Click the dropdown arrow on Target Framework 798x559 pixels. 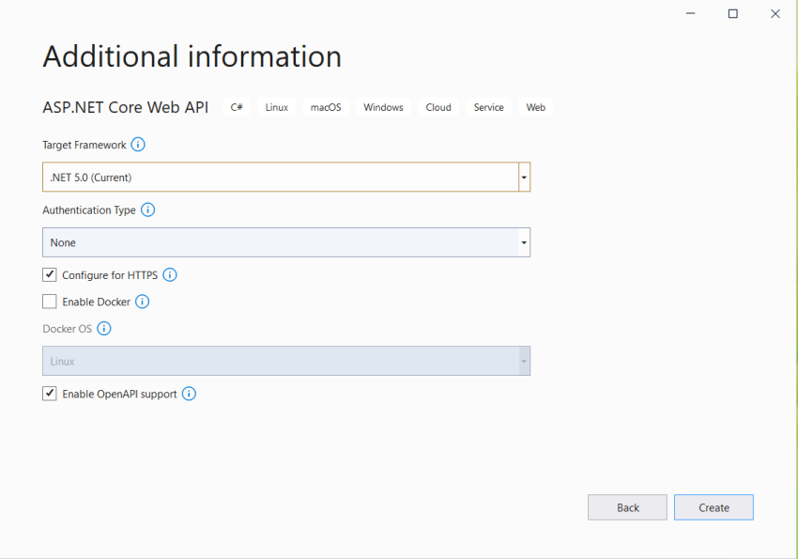click(524, 177)
